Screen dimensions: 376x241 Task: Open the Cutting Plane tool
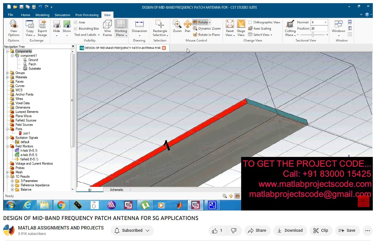point(290,25)
